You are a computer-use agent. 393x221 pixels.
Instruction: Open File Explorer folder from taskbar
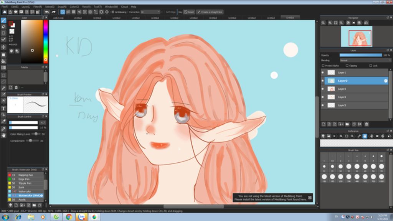[31, 217]
